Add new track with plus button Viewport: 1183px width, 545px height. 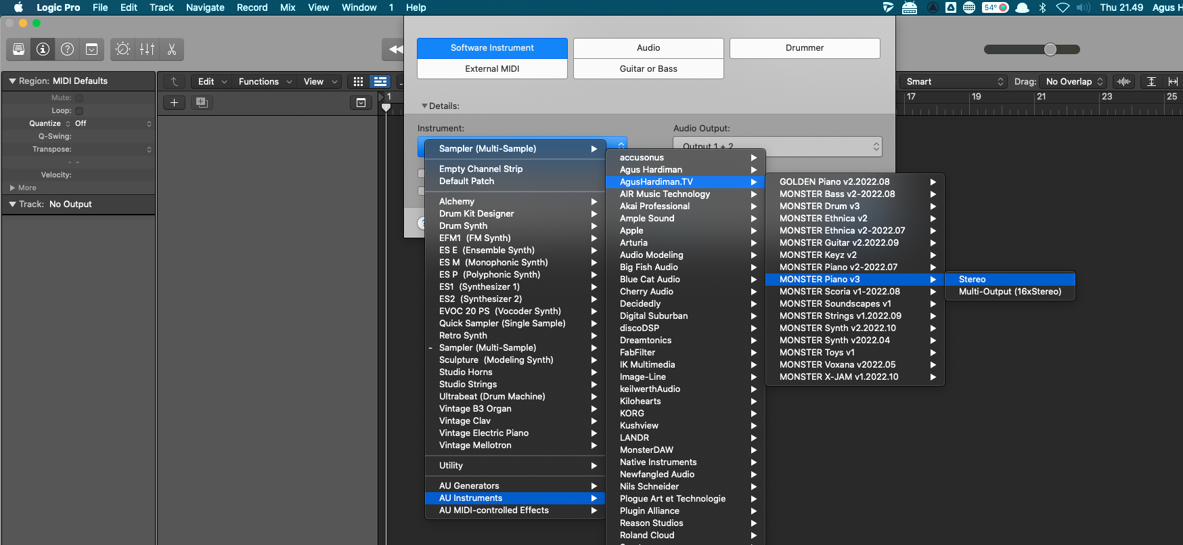tap(175, 102)
